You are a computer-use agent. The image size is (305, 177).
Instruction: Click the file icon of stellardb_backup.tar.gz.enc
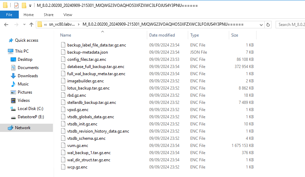point(63,103)
